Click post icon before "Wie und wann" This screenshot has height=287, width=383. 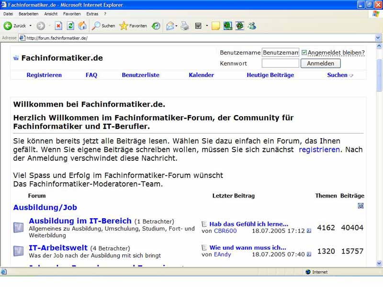point(204,247)
